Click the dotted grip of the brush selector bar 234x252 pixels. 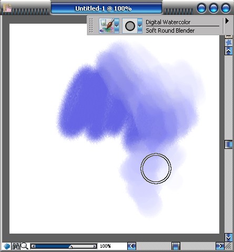click(x=91, y=26)
